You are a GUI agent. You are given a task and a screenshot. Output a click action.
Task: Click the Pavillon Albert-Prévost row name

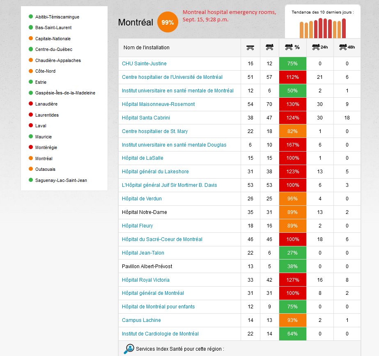coord(147,266)
